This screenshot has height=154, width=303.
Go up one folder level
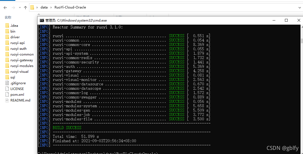(x=25, y=8)
